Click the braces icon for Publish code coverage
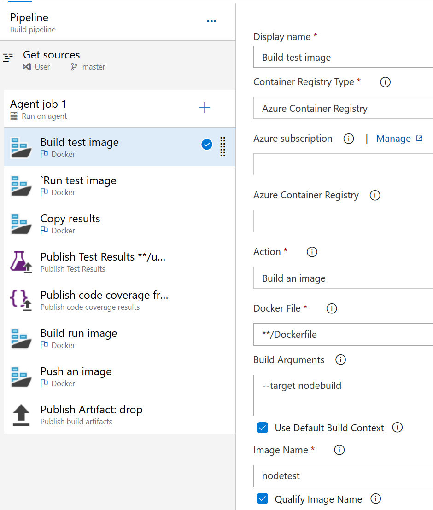Screen dimensions: 433x510 coord(21,300)
